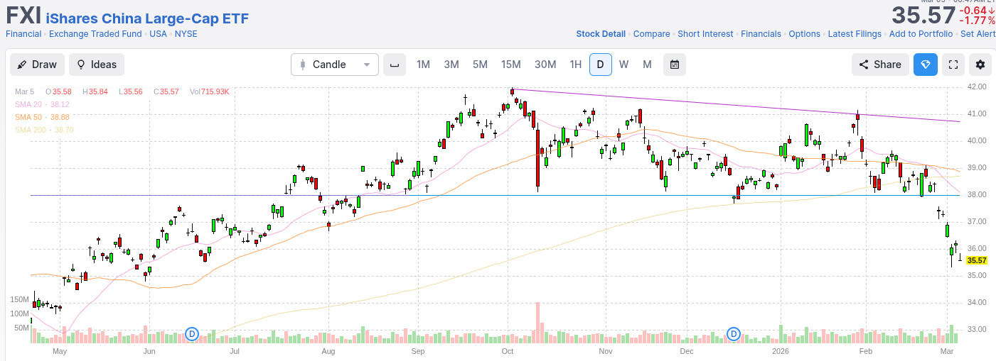996x361 pixels.
Task: Select the 15M timeframe
Action: pyautogui.click(x=510, y=65)
